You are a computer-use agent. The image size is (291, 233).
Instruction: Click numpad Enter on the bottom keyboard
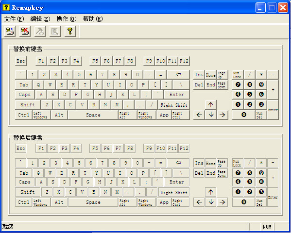point(273,197)
